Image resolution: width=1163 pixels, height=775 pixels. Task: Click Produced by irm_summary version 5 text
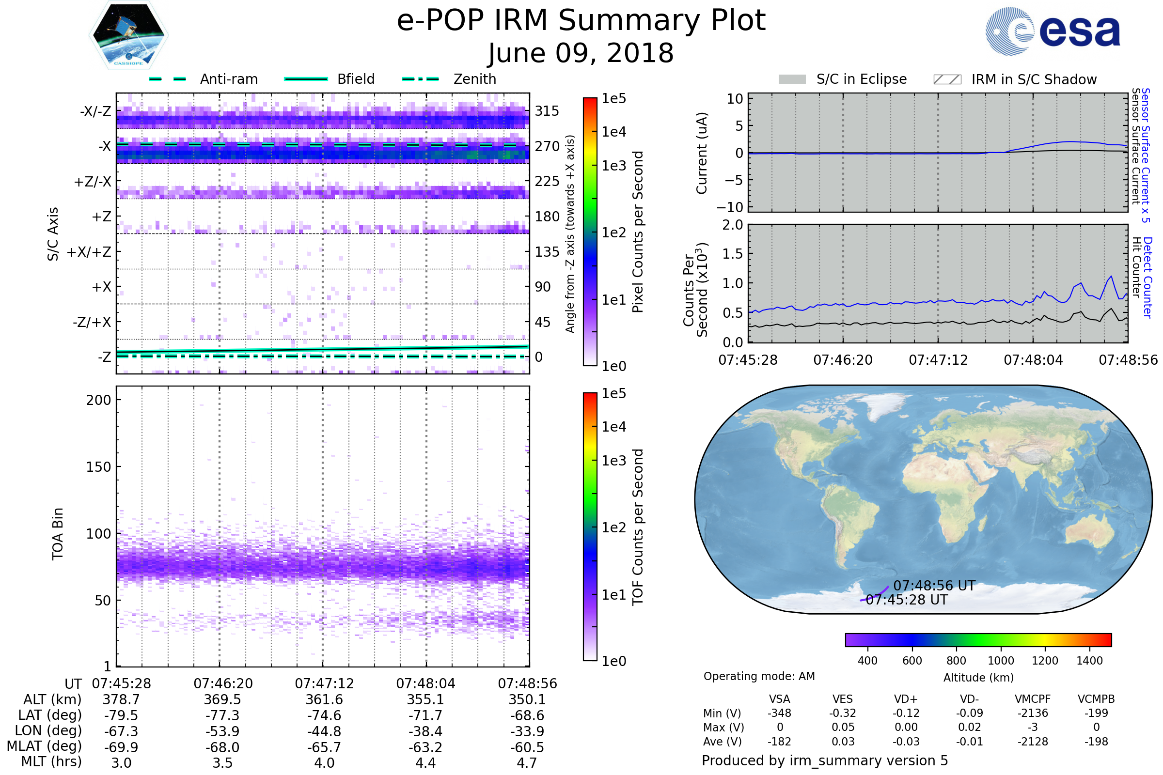click(x=824, y=760)
